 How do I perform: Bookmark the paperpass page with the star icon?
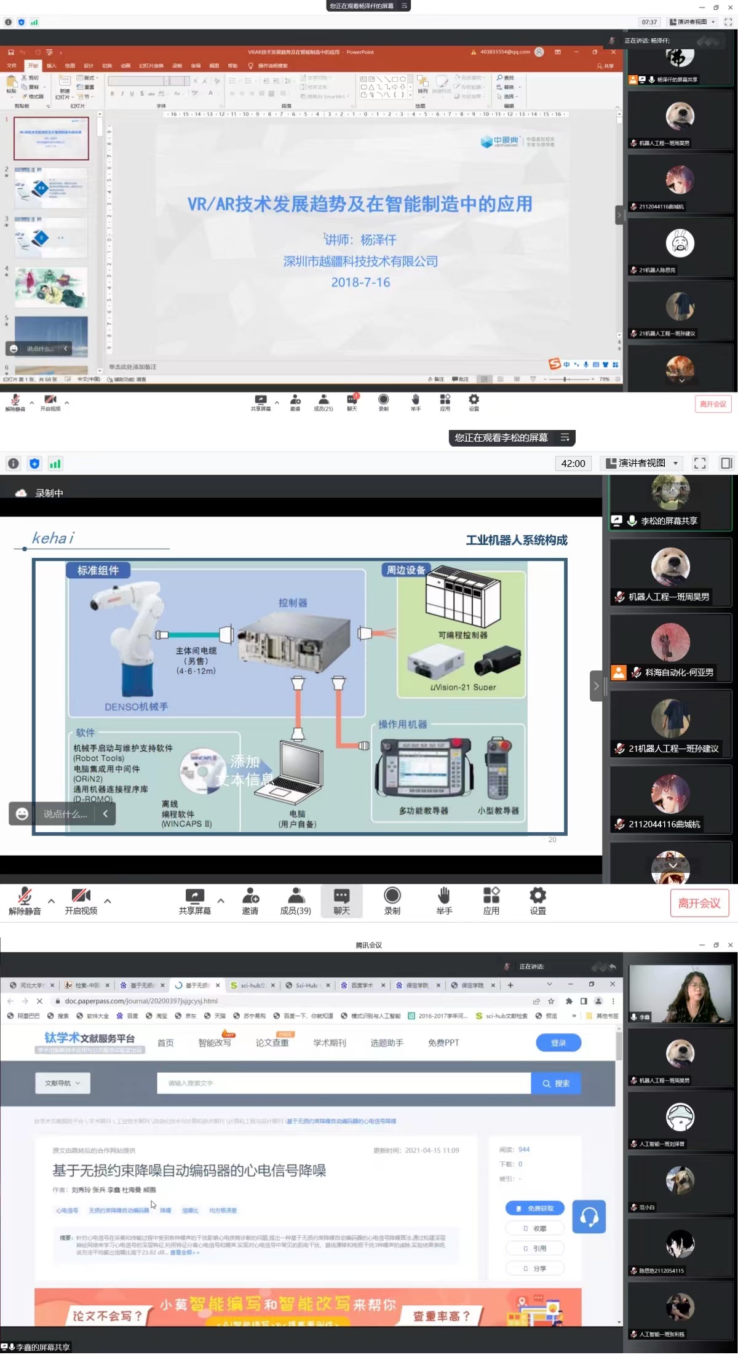pyautogui.click(x=551, y=1001)
